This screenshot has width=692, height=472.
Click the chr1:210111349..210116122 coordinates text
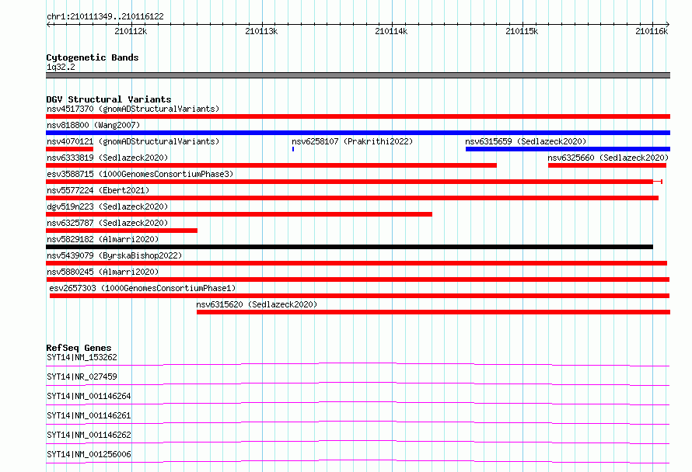pyautogui.click(x=105, y=17)
